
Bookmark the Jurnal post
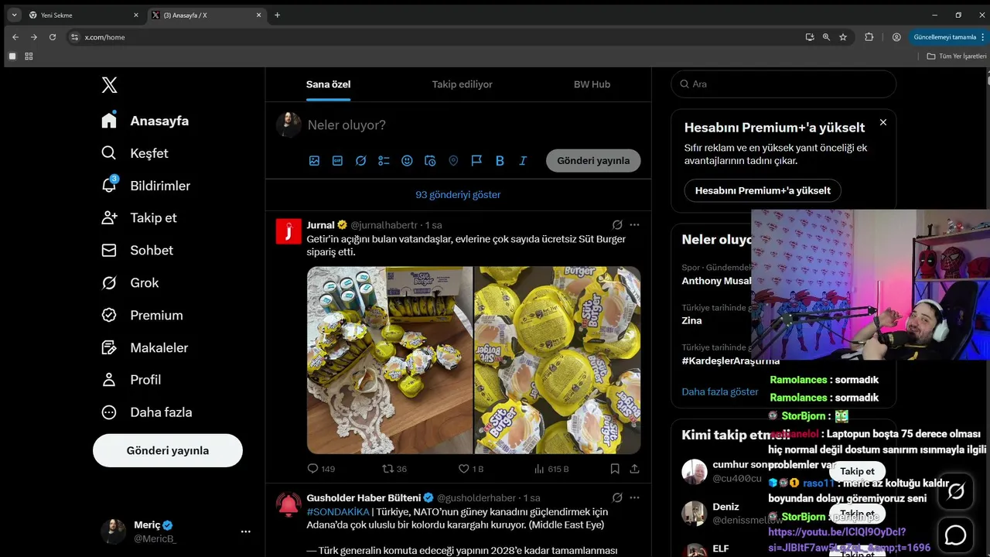[x=615, y=469]
